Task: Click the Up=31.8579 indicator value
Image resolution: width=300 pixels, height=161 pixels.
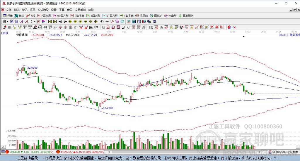Action: 55,35
